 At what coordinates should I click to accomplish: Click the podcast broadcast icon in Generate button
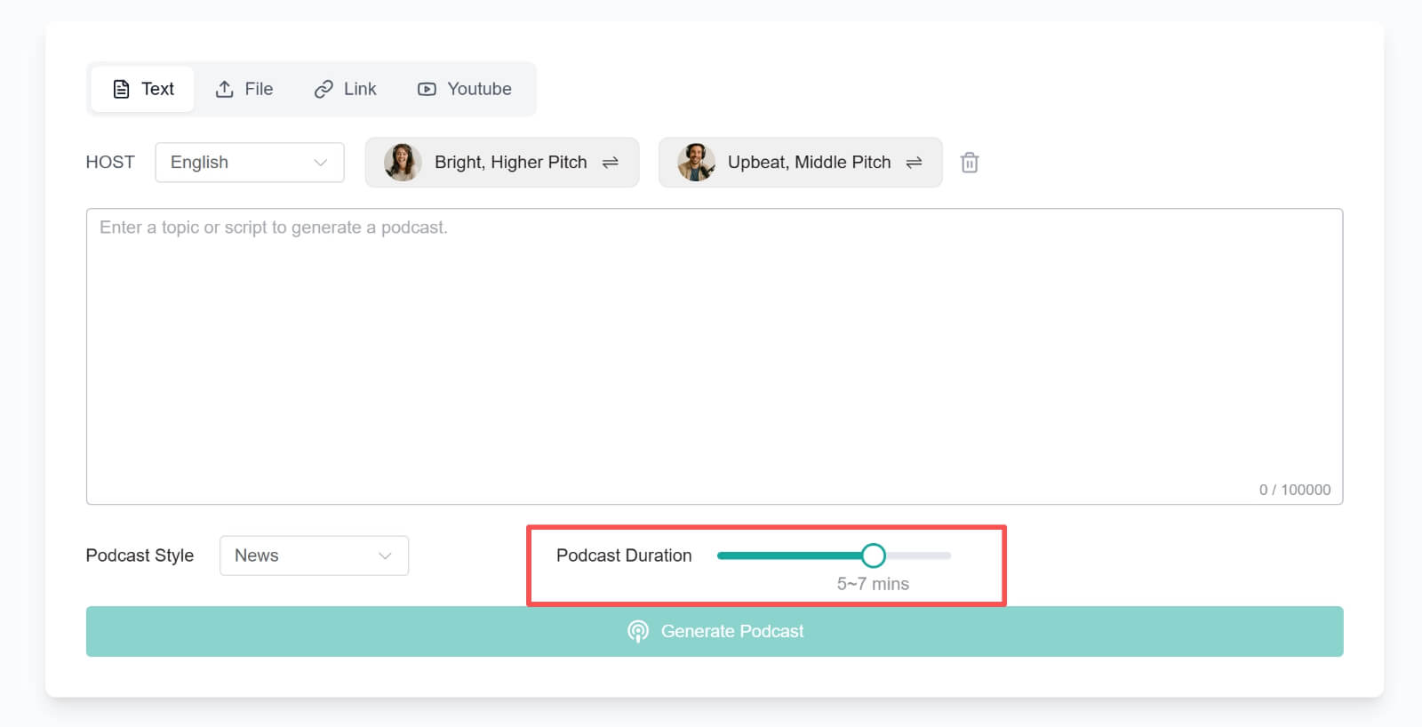638,631
